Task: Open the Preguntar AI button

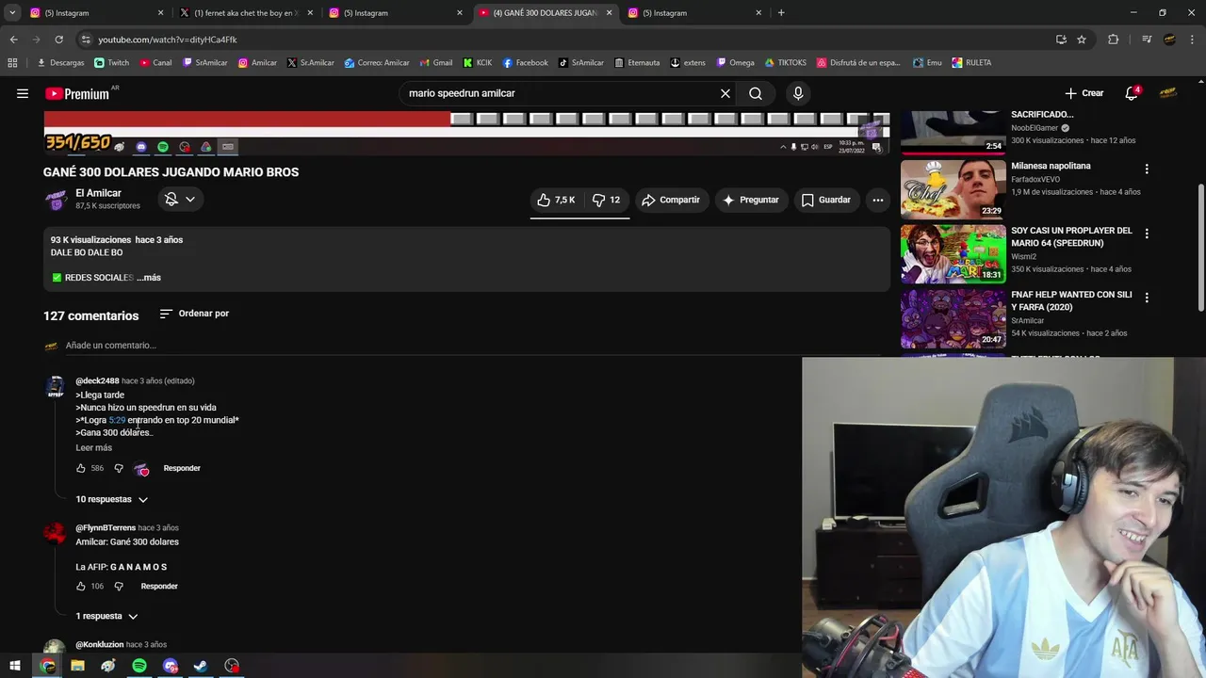Action: [x=751, y=200]
